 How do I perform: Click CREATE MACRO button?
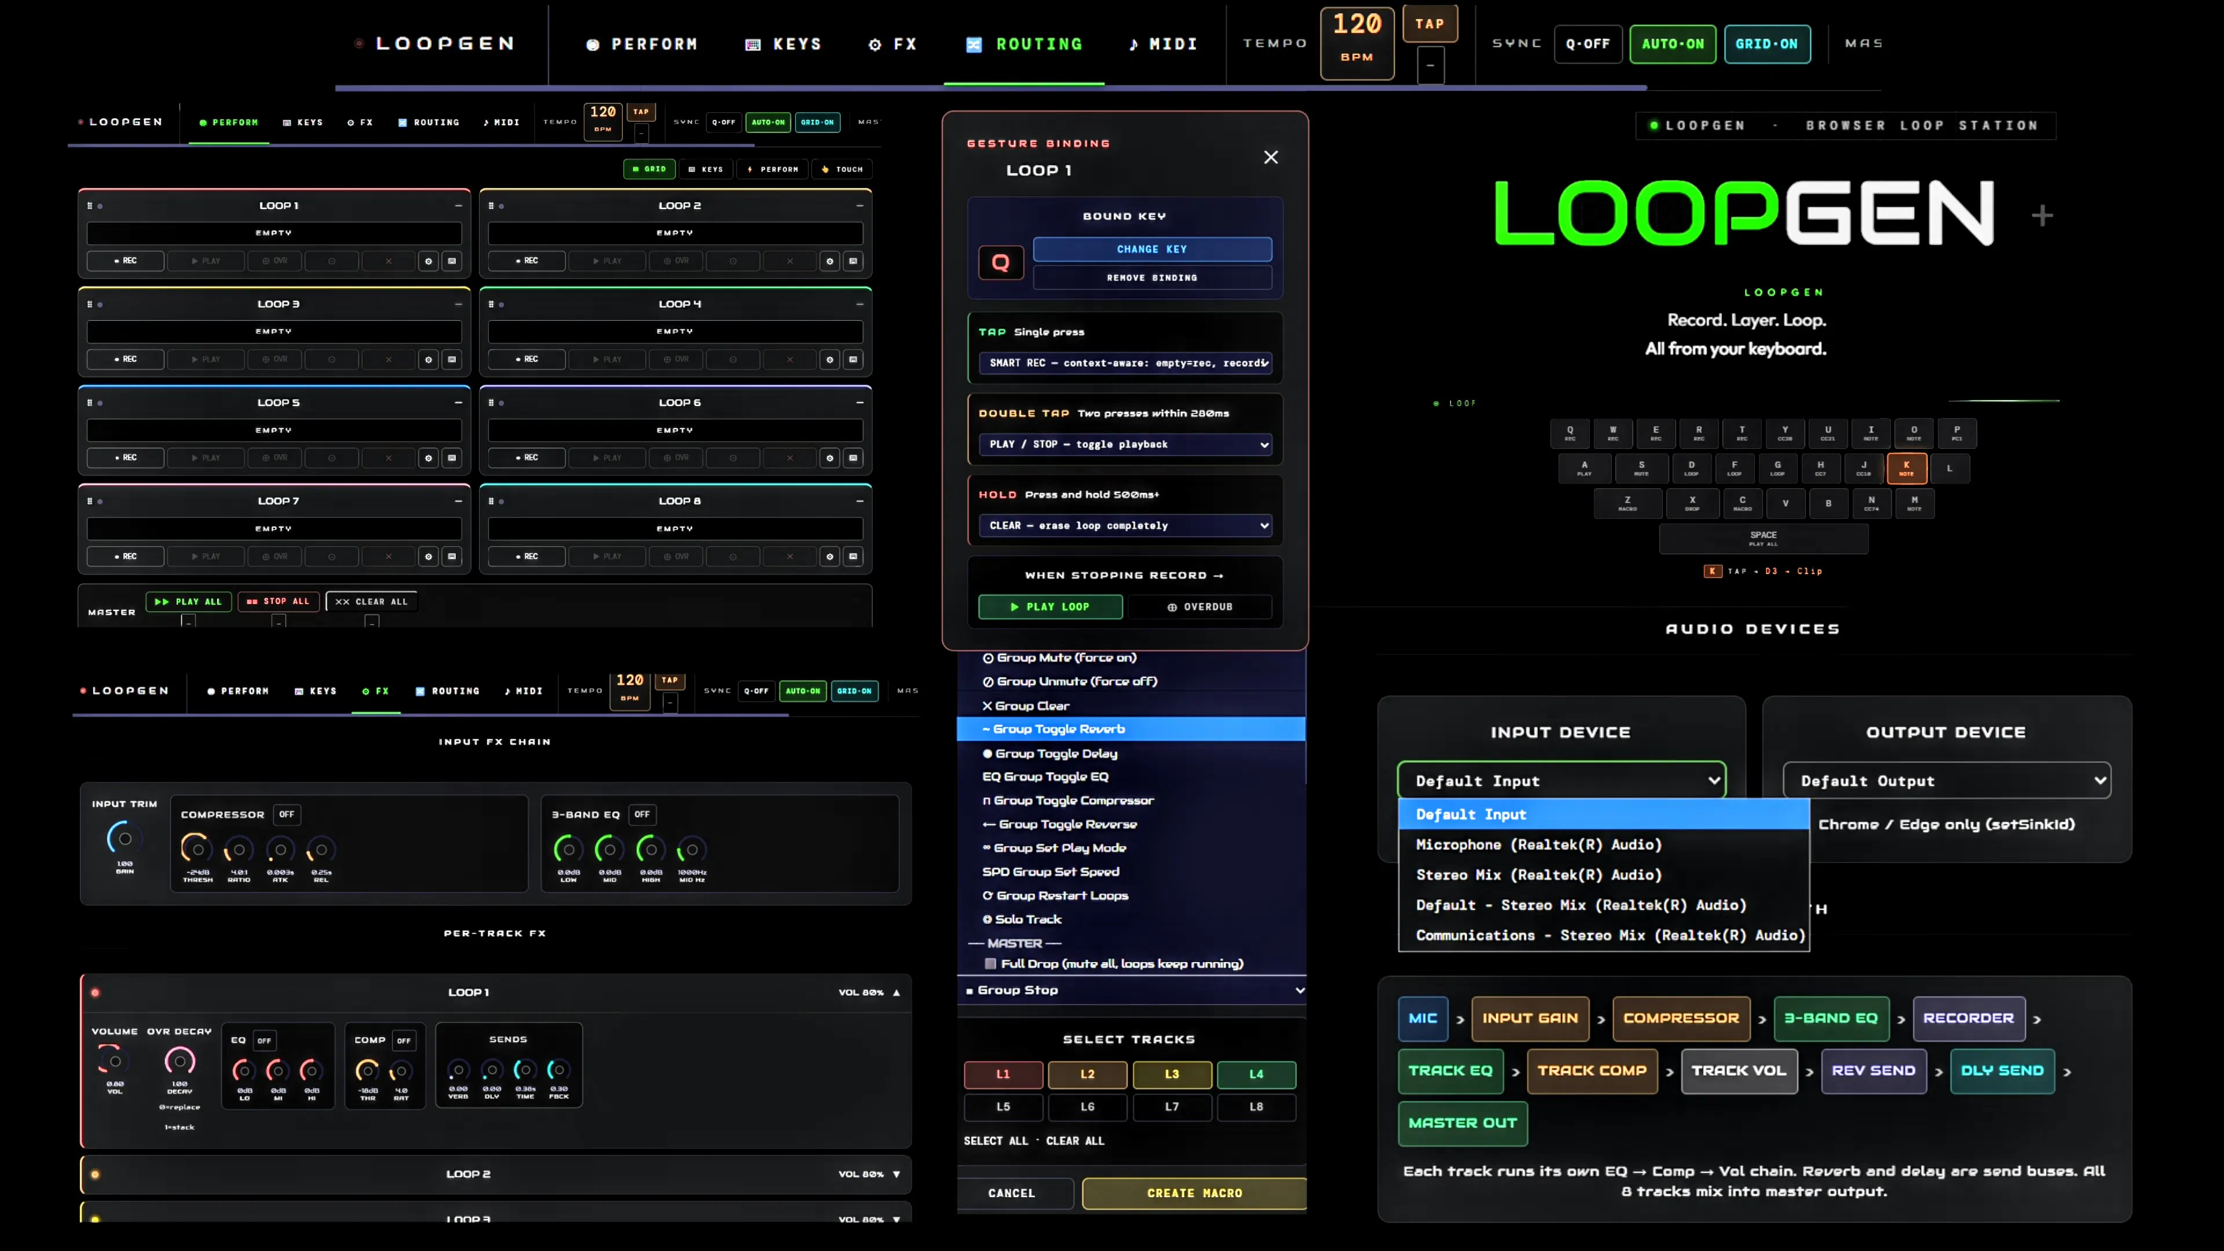1194,1193
